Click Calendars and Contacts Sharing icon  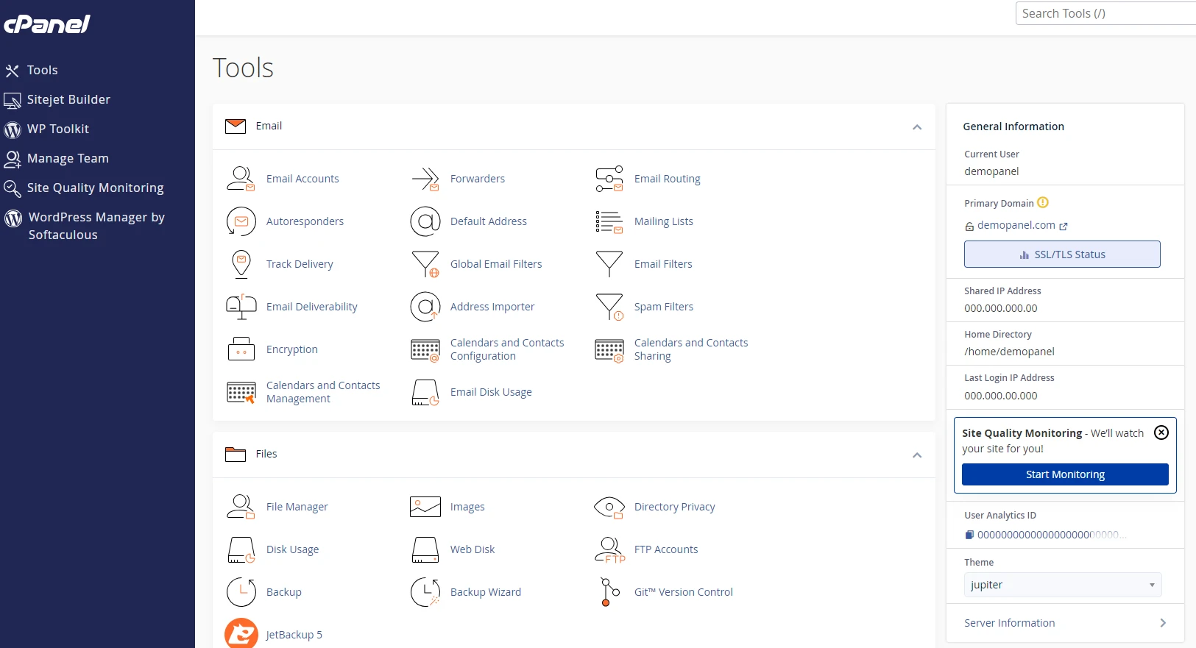click(x=609, y=350)
